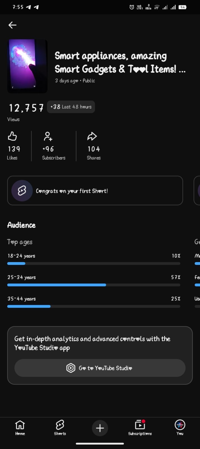Tap the 104 shares number
The image size is (200, 449).
click(x=94, y=149)
